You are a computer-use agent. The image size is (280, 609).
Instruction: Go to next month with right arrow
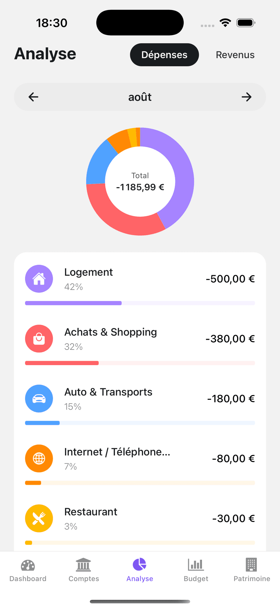(x=246, y=97)
